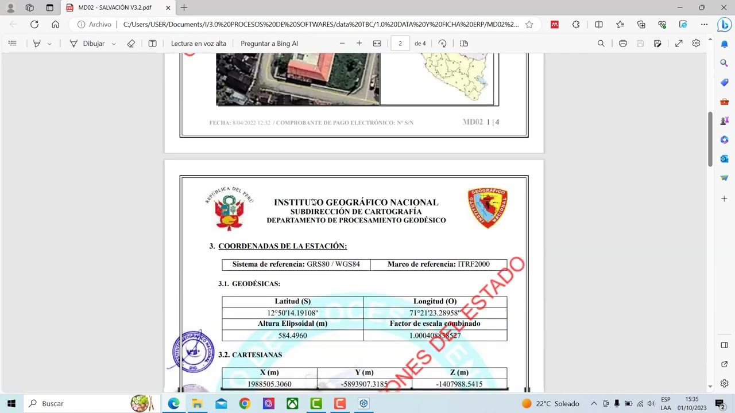This screenshot has height=413, width=735.
Task: Toggle split screen view
Action: (x=599, y=24)
